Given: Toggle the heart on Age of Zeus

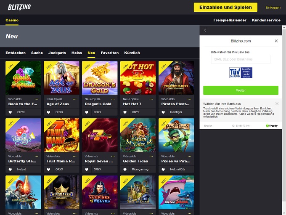Looking at the screenshot, I should (48, 112).
